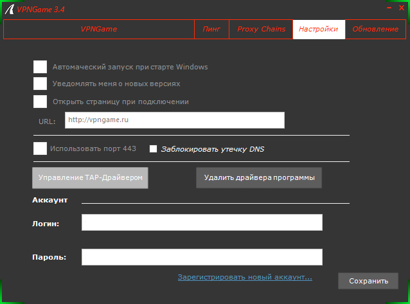The image size is (410, 304).
Task: Toggle Использовать порт 443 checkbox
Action: 40,148
